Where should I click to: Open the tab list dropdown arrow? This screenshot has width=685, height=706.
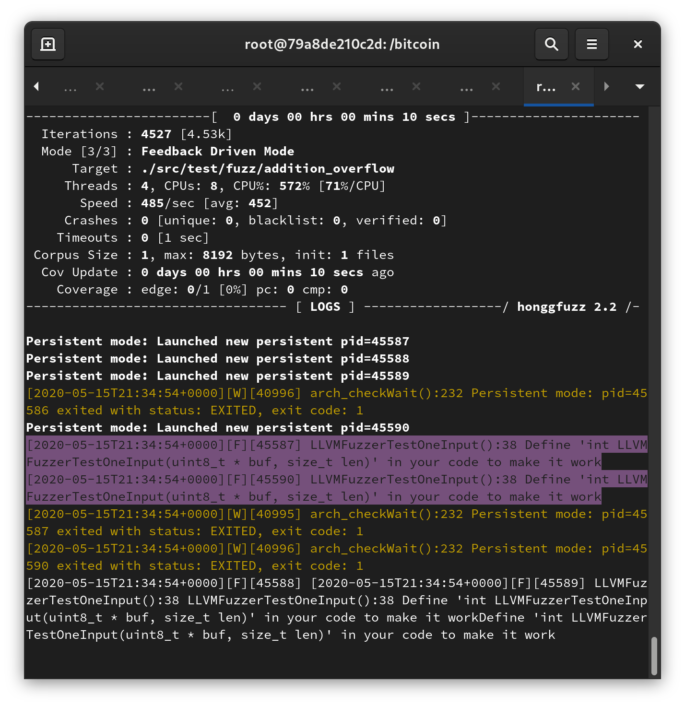click(640, 87)
